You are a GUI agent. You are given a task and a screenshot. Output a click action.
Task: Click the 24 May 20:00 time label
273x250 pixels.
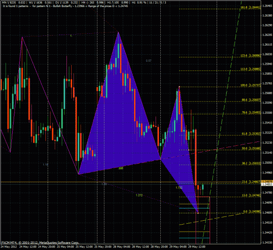tap(47, 246)
